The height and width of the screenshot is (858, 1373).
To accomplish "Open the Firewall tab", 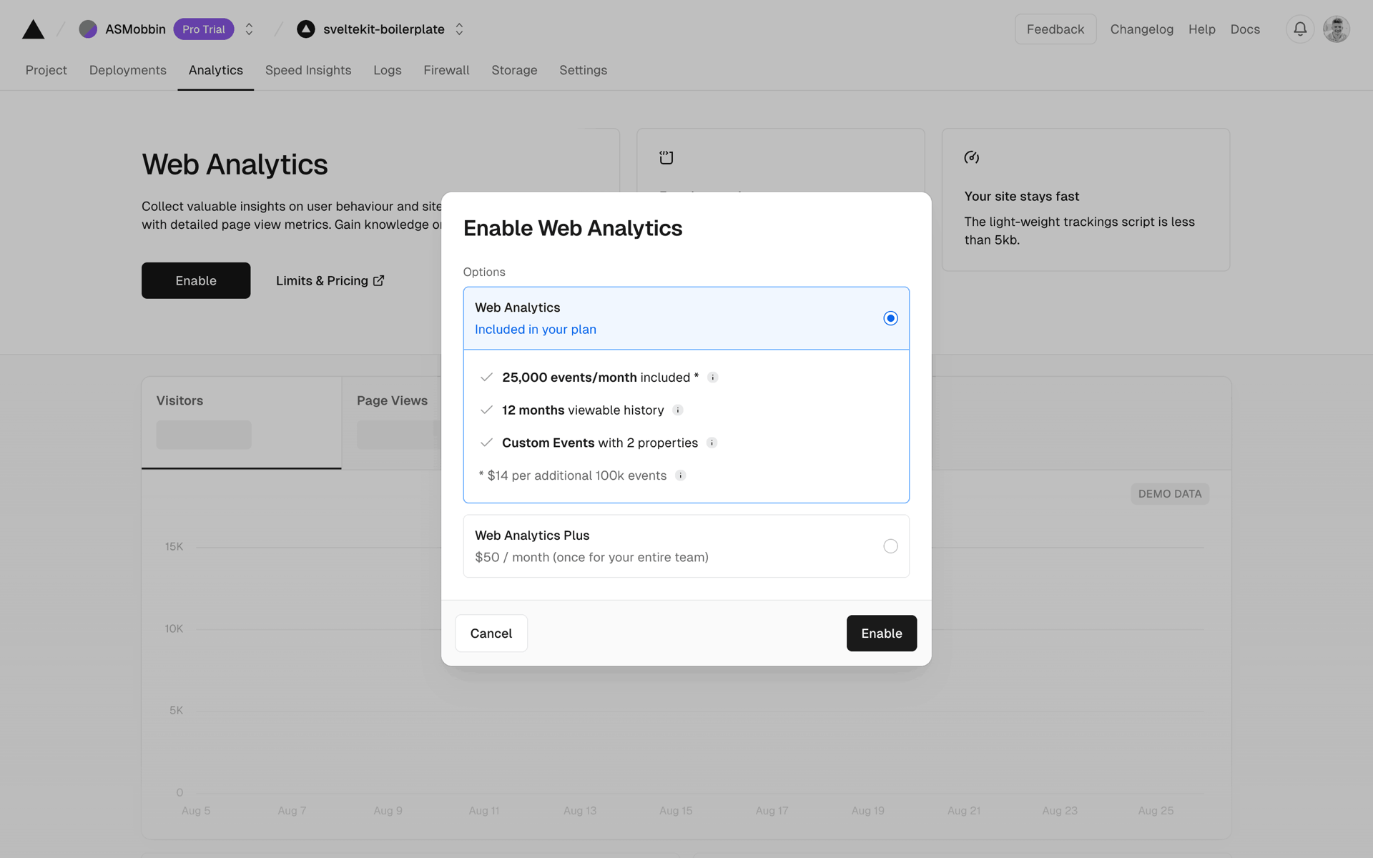I will [446, 70].
